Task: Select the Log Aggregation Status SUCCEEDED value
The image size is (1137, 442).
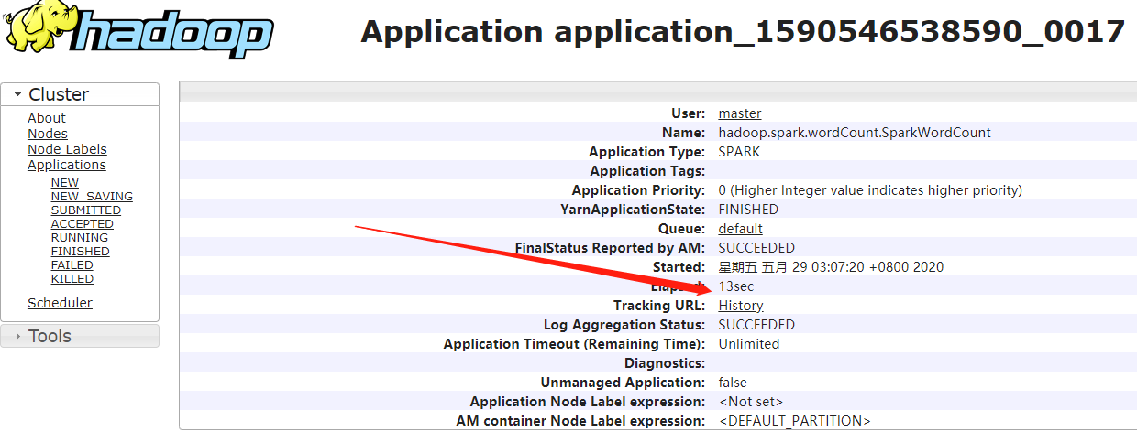Action: coord(756,325)
